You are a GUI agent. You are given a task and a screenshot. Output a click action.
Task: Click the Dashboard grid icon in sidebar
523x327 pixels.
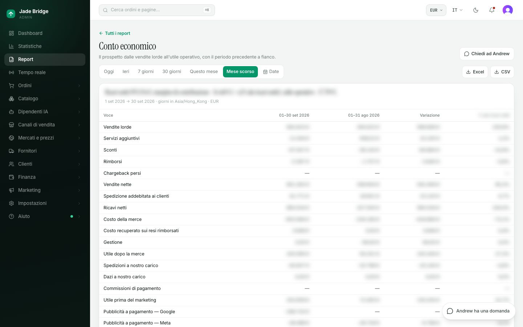(x=11, y=33)
